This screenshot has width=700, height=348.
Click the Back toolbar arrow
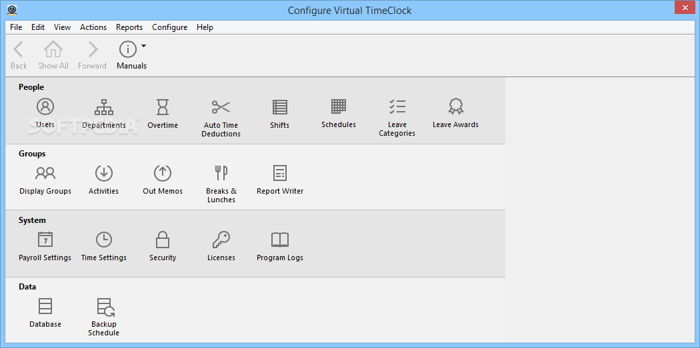(x=19, y=55)
